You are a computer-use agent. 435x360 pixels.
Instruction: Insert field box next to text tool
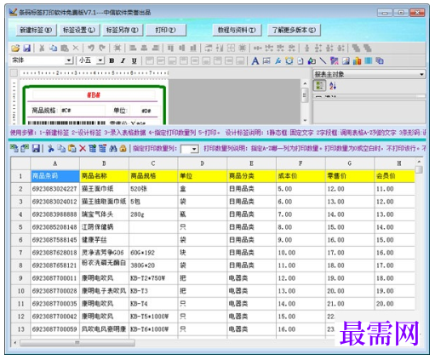(266, 60)
